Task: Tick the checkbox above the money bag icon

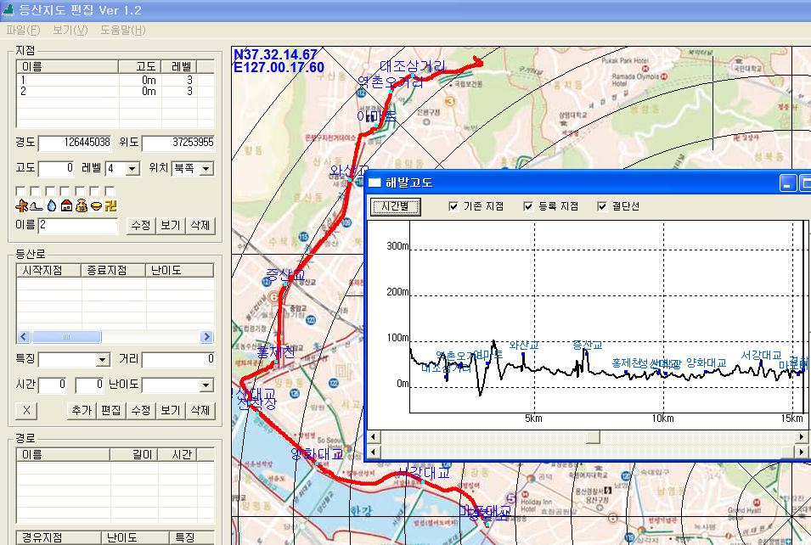Action: [80, 191]
